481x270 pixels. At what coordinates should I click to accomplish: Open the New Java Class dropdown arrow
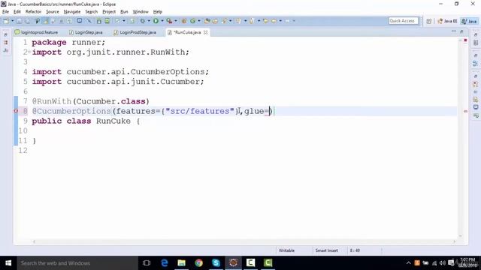click(x=199, y=21)
